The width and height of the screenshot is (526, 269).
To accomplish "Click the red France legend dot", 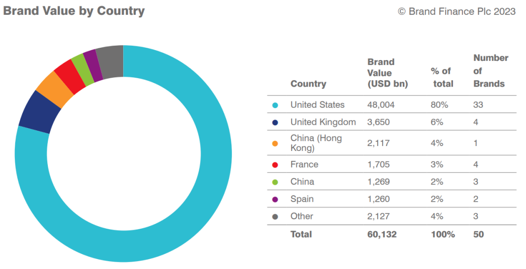I will 275,165.
